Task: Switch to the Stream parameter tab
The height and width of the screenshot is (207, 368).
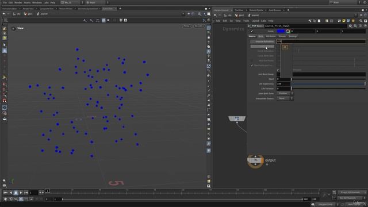Action: point(282,36)
